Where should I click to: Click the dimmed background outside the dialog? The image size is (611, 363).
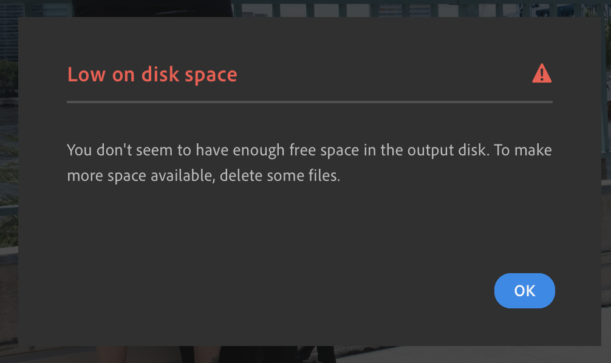click(9, 182)
